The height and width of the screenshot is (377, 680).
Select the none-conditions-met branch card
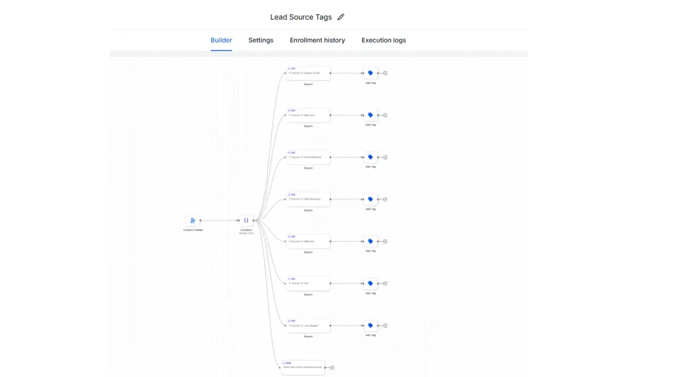pos(303,367)
